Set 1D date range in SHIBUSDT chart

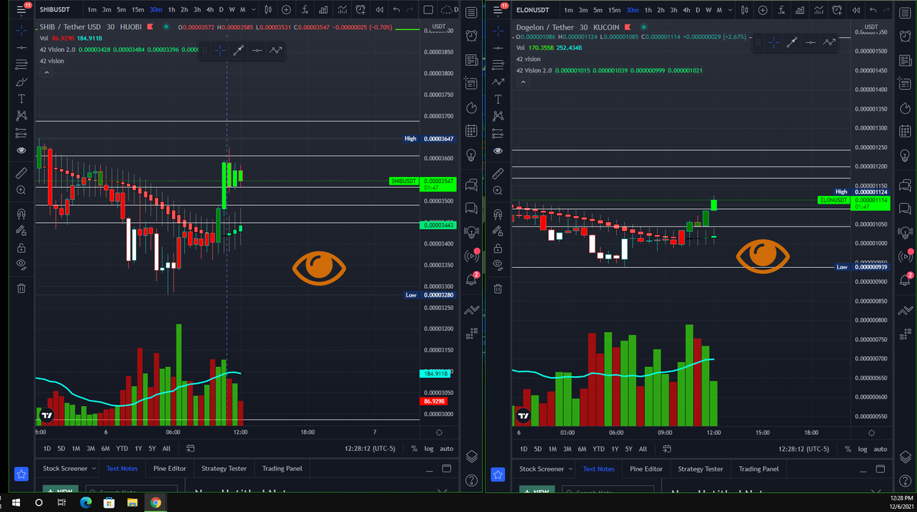pyautogui.click(x=47, y=449)
